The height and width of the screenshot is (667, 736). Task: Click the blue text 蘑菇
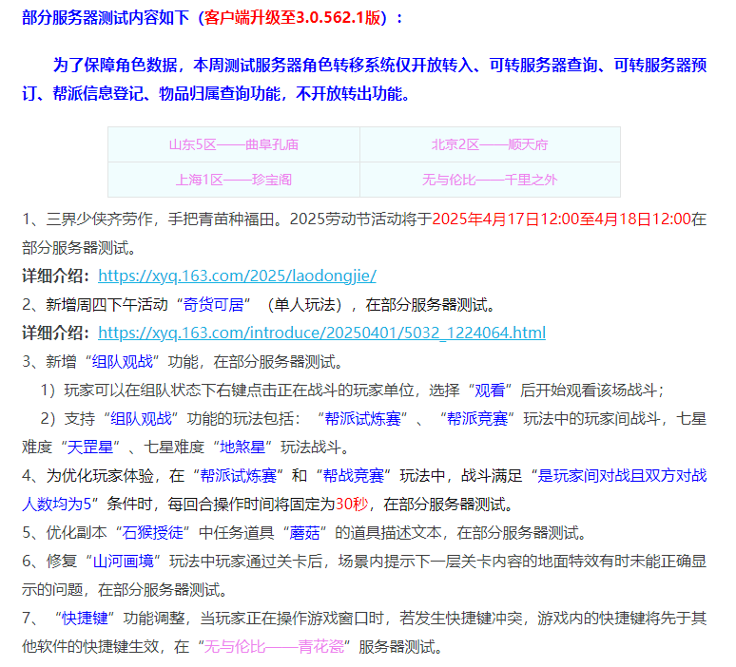tap(304, 533)
